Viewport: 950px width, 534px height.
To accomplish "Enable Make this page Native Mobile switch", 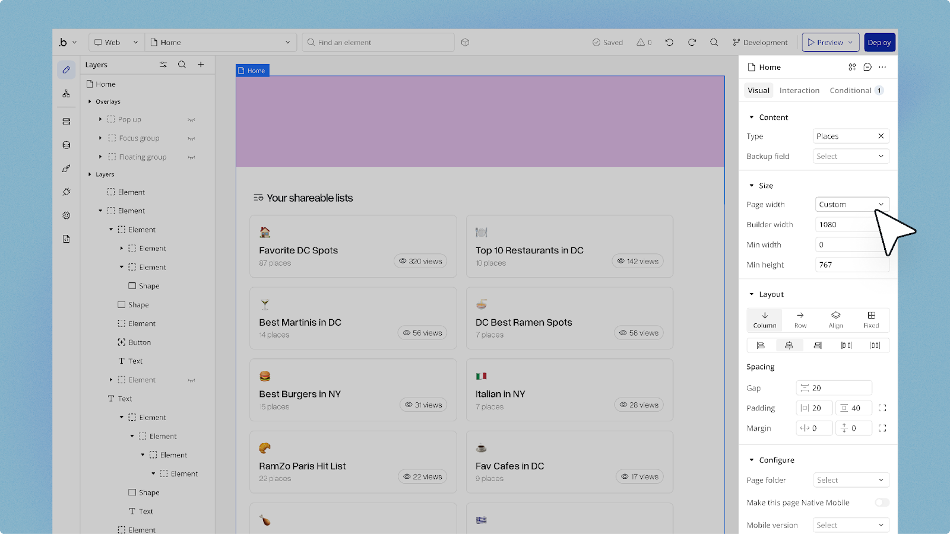I will click(882, 503).
